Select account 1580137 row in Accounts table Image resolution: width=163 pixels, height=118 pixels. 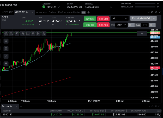[x=81, y=115]
